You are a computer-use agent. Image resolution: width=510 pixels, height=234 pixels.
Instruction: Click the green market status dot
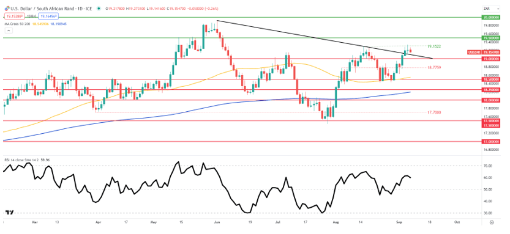[99, 9]
